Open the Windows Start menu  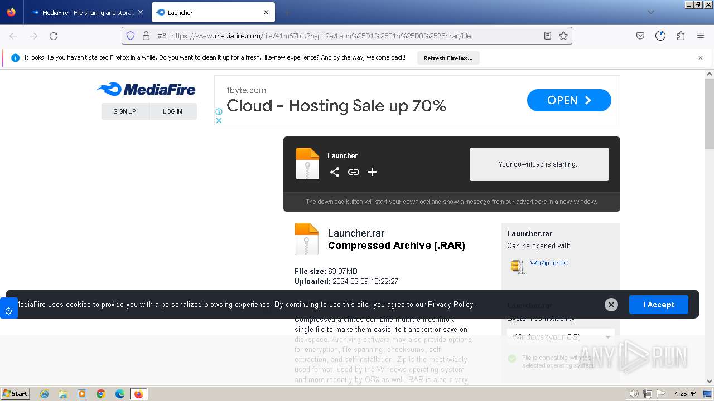(x=16, y=394)
